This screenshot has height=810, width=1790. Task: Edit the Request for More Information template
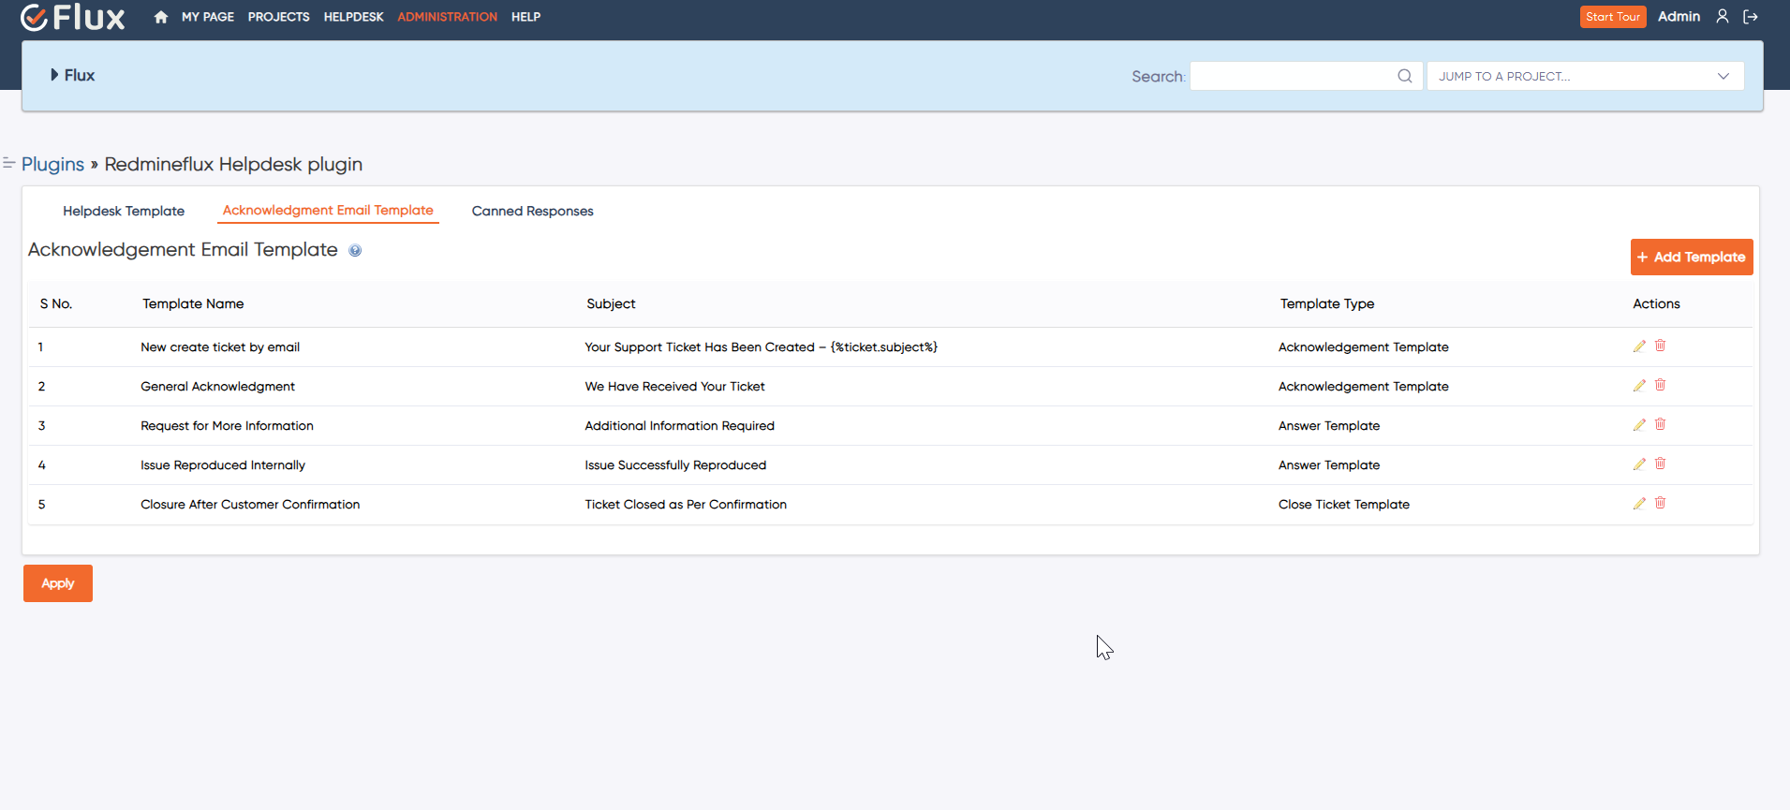[1639, 425]
